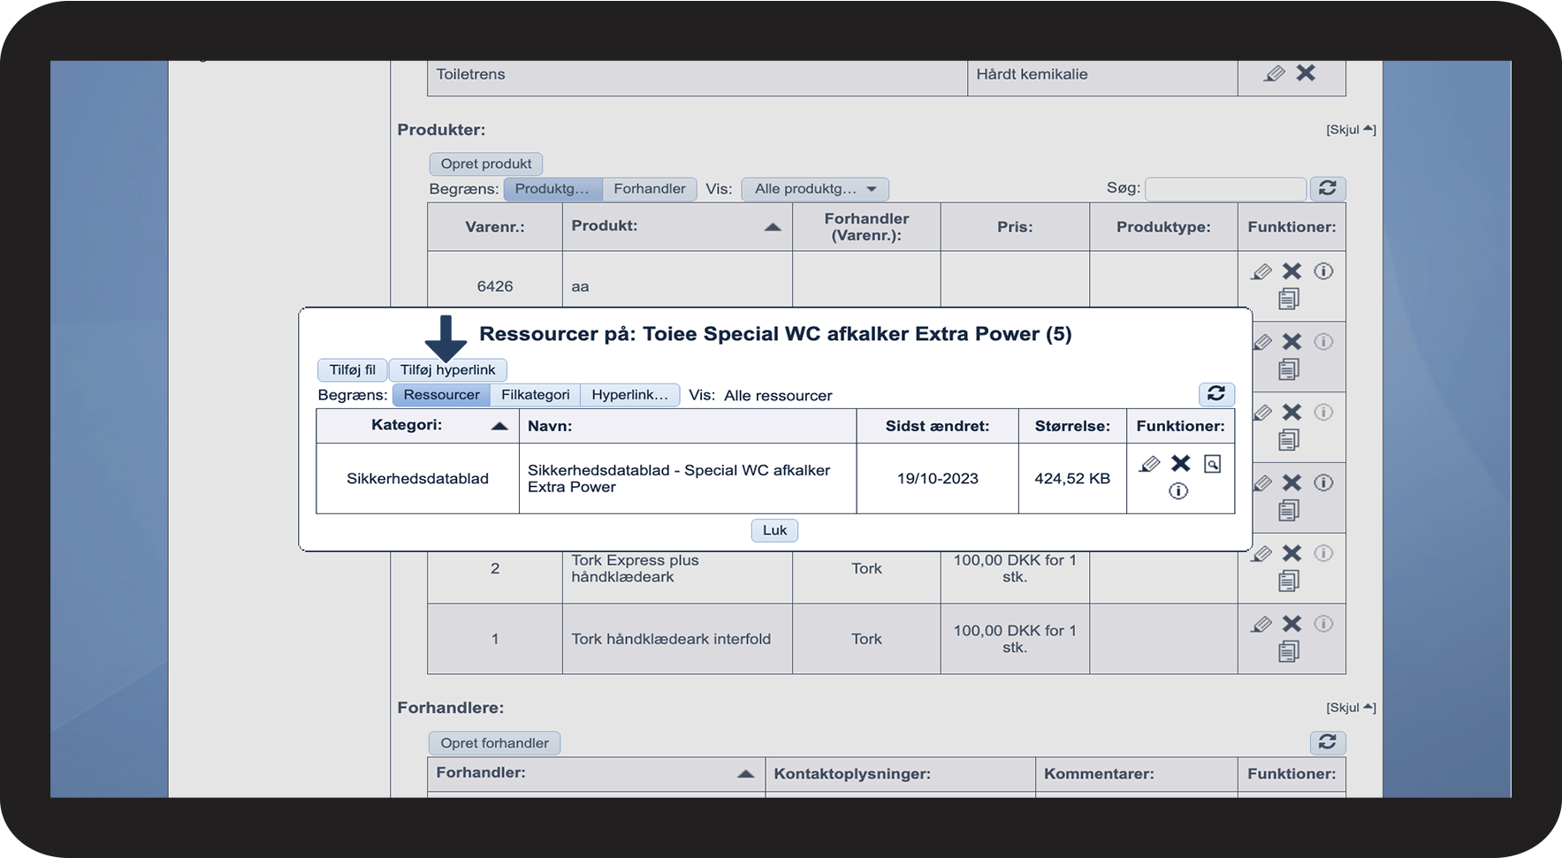Select the Hyperlink… filter tab
This screenshot has height=858, width=1562.
pyautogui.click(x=630, y=395)
